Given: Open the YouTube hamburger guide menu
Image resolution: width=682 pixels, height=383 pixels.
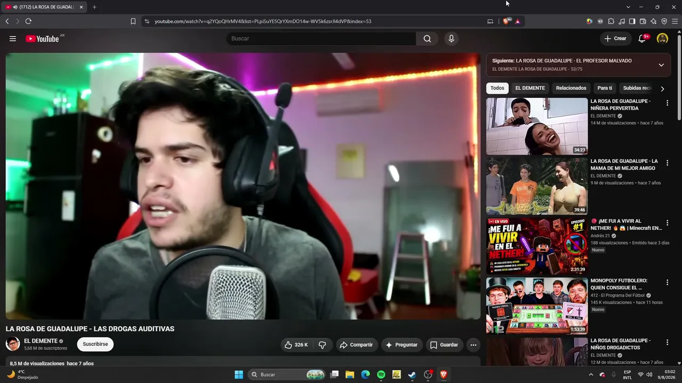Looking at the screenshot, I should click(13, 38).
